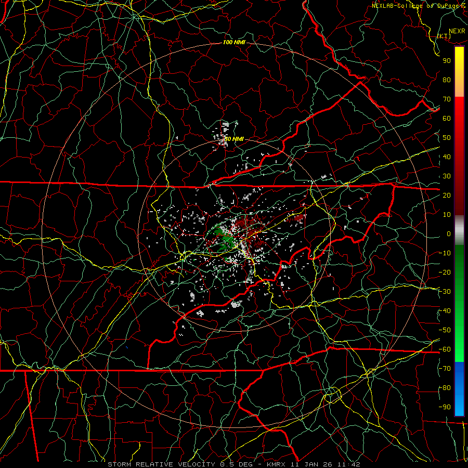The width and height of the screenshot is (468, 468).
Task: Pick the gray zero-velocity segment of the color bar
Action: [459, 230]
